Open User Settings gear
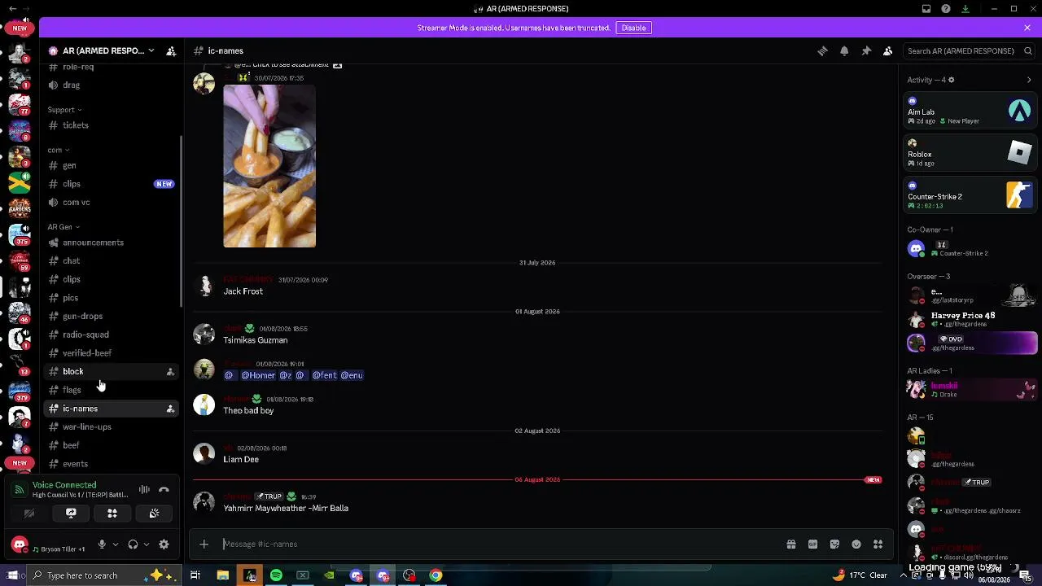Image resolution: width=1042 pixels, height=586 pixels. [164, 544]
